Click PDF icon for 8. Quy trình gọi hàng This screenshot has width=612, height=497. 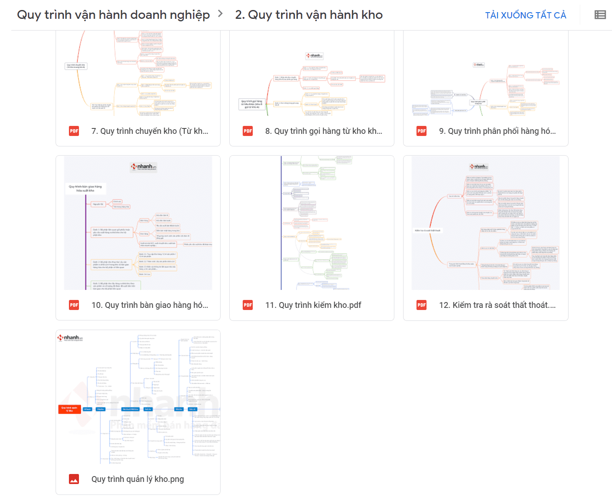point(248,131)
